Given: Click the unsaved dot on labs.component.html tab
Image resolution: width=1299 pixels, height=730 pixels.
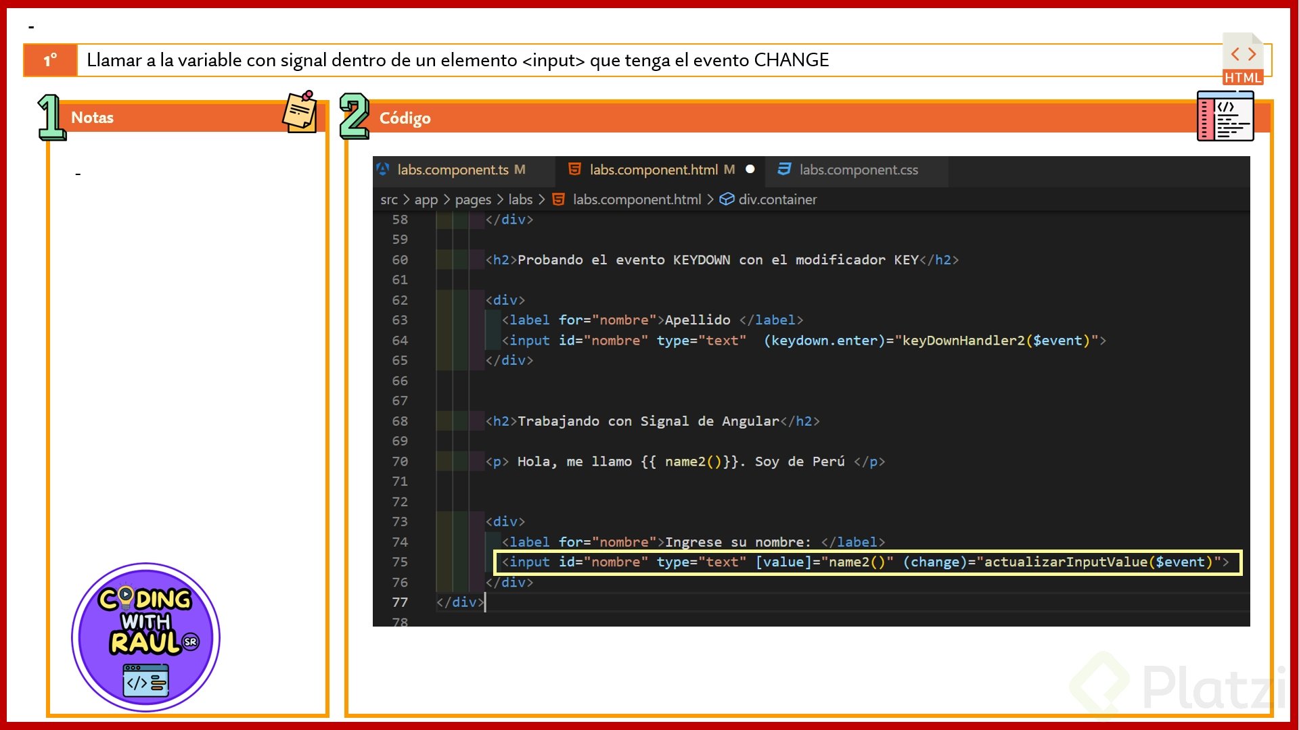Looking at the screenshot, I should point(750,169).
